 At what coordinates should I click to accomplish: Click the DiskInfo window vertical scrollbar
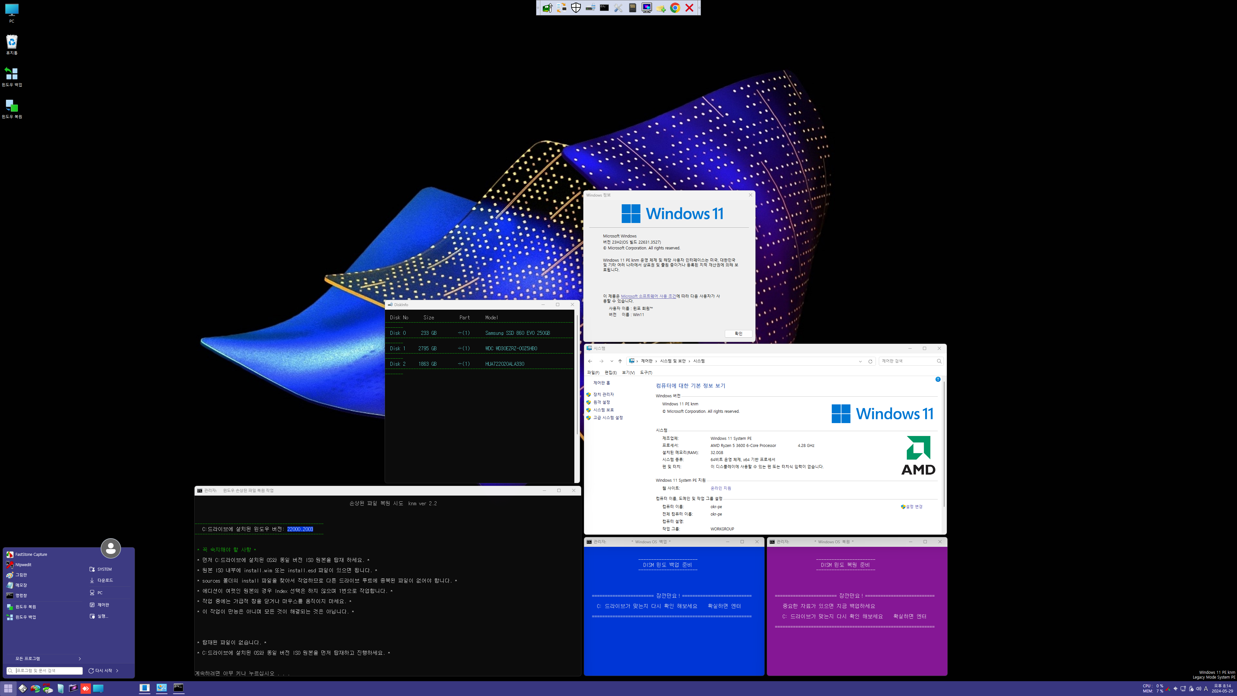tap(577, 375)
